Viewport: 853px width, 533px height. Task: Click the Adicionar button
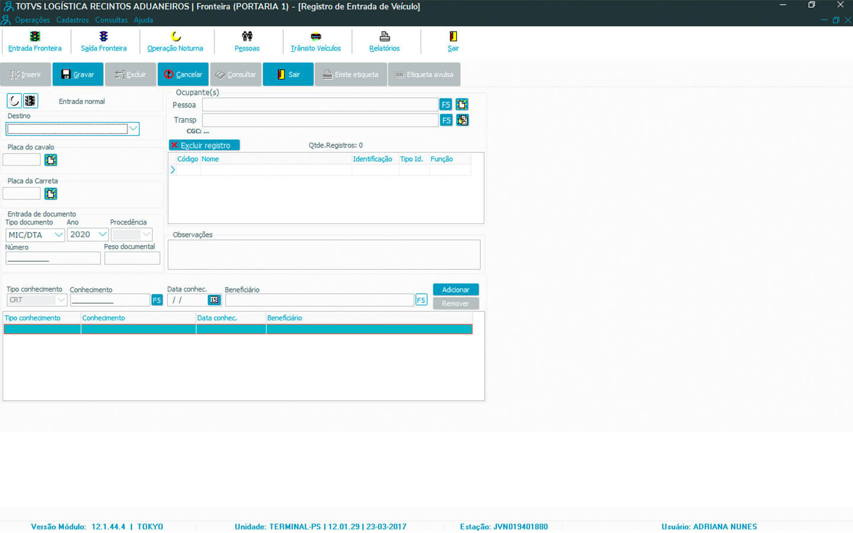coord(456,290)
